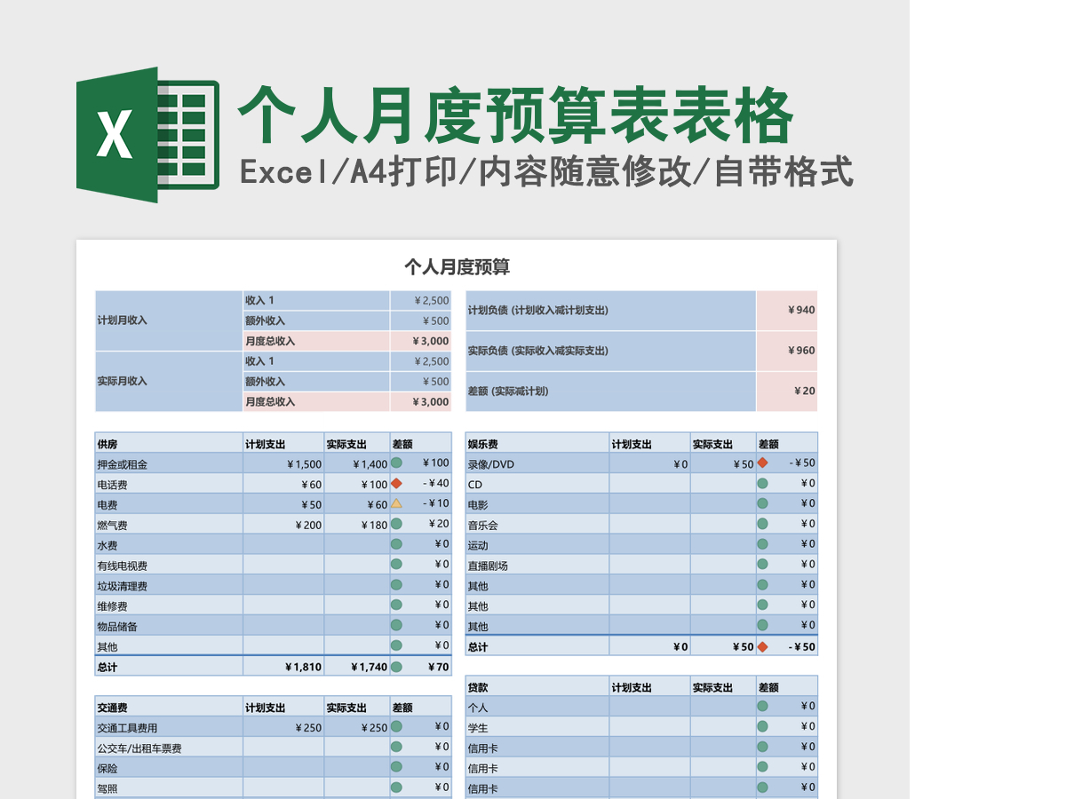Click green circle indicator in 直播剧场 row
The width and height of the screenshot is (1066, 799).
(x=762, y=565)
